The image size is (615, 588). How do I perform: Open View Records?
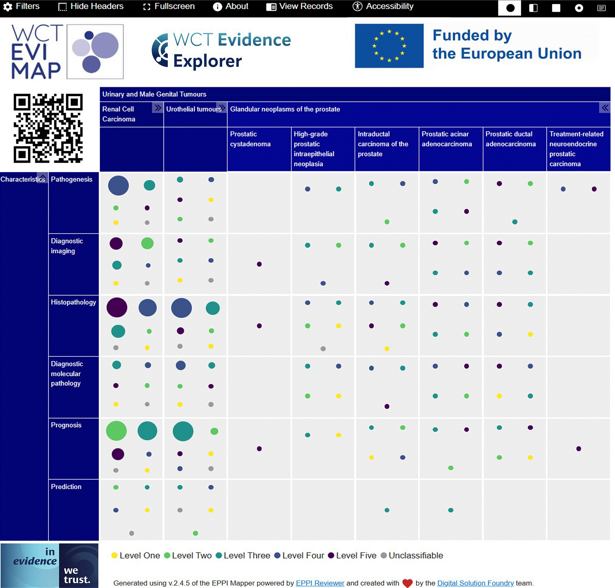click(x=300, y=7)
